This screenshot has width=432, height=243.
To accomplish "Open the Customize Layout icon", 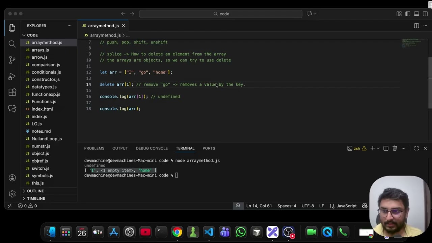I will coord(399,14).
